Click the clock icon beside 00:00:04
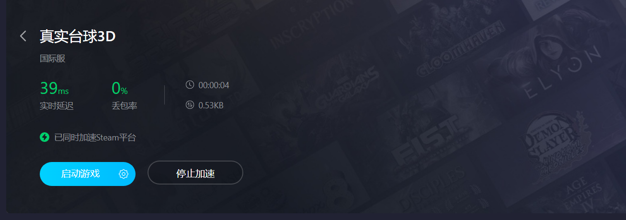Viewport: 626px width, 220px height. click(190, 85)
